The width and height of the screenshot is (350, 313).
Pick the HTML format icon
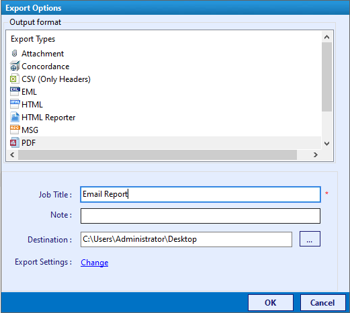pyautogui.click(x=15, y=104)
